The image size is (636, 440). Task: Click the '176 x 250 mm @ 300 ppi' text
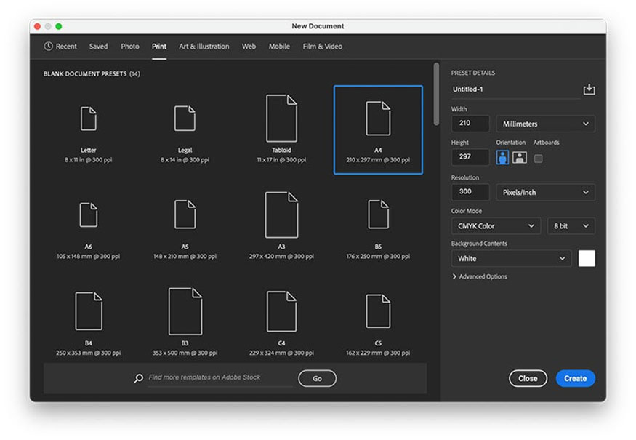coord(378,257)
